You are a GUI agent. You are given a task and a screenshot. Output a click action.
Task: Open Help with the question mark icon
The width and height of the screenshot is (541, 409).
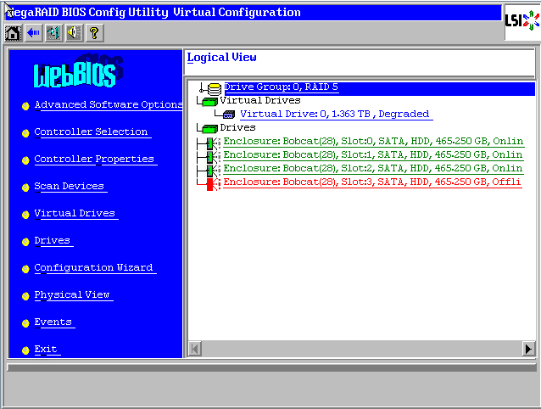click(94, 33)
